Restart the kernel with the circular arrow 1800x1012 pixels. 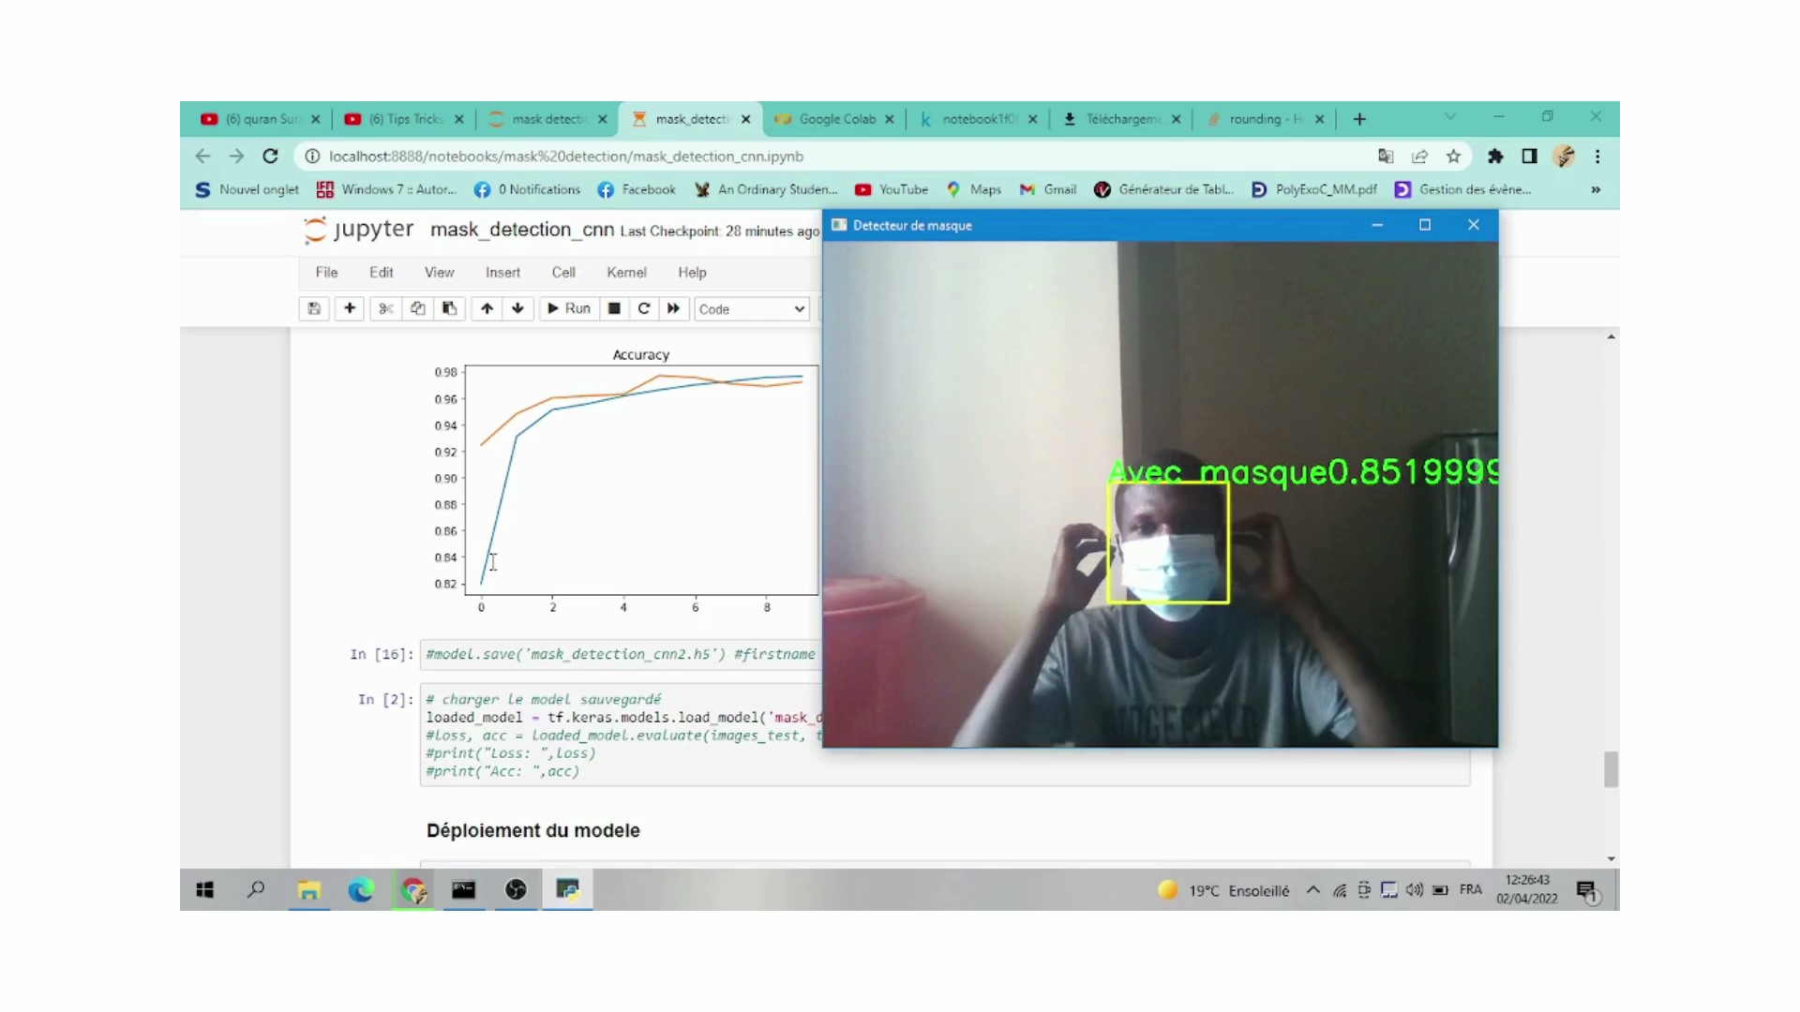point(644,308)
